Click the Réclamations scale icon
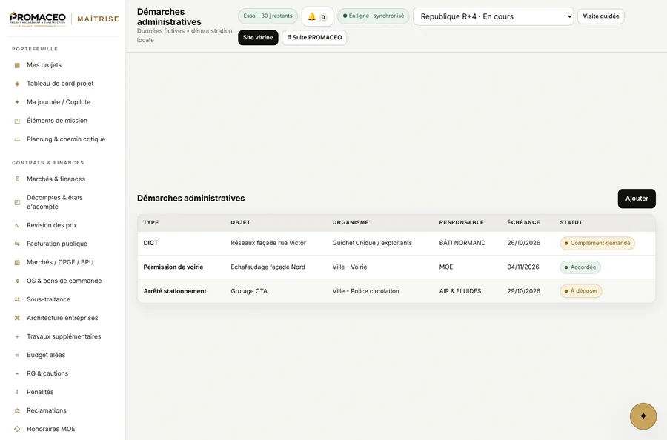Image resolution: width=667 pixels, height=440 pixels. 17,410
